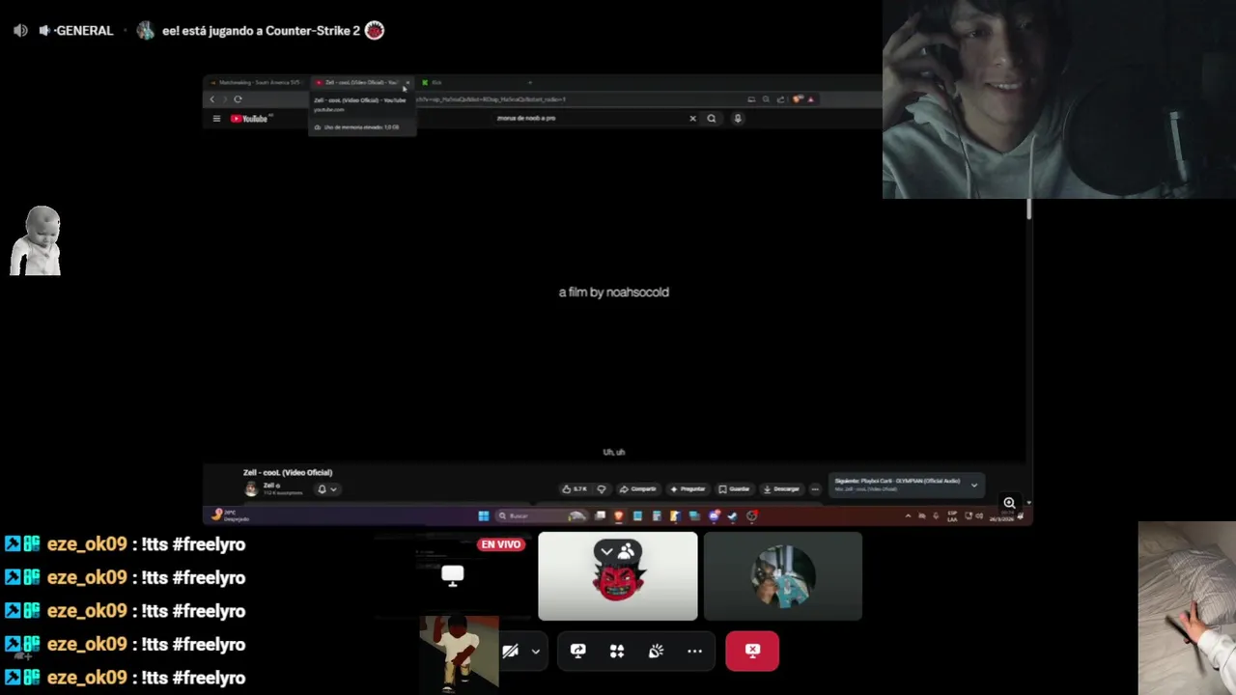Click the video title 'Zell - cooL (Video Oficial)'
Screen dimensions: 1236x695
coord(288,472)
